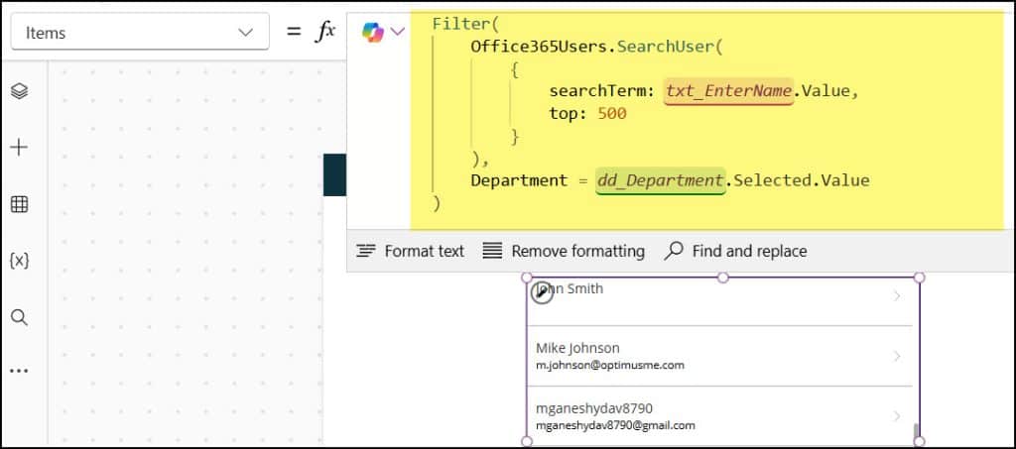Click Format text button
The width and height of the screenshot is (1016, 449).
click(410, 251)
